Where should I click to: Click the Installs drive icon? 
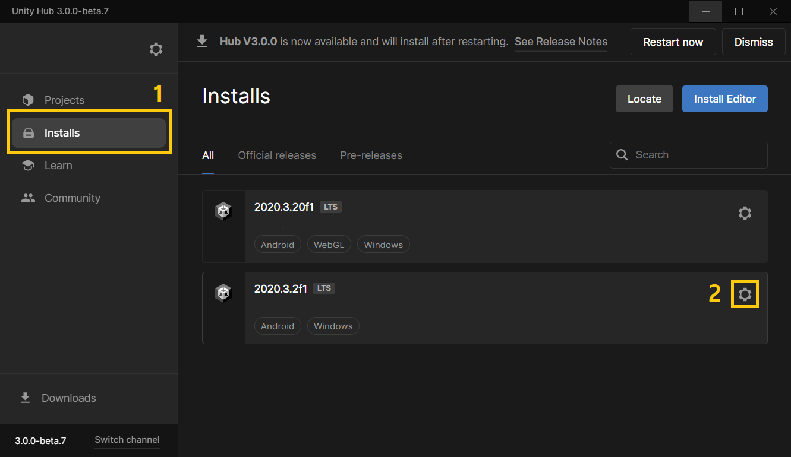pyautogui.click(x=28, y=133)
